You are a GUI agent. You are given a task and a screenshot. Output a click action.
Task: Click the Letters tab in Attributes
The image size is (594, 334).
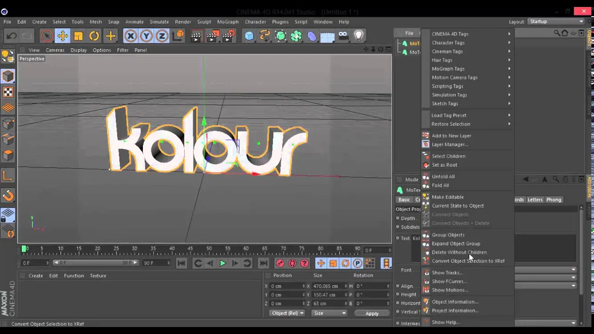[x=535, y=199]
